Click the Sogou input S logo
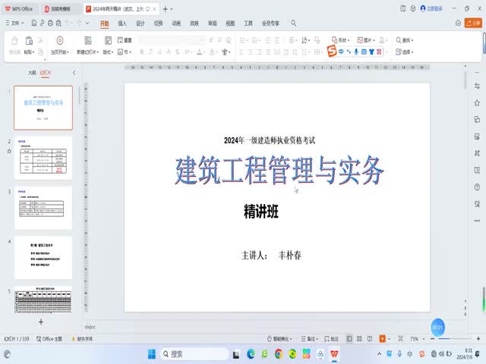The width and height of the screenshot is (486, 364). [x=332, y=51]
